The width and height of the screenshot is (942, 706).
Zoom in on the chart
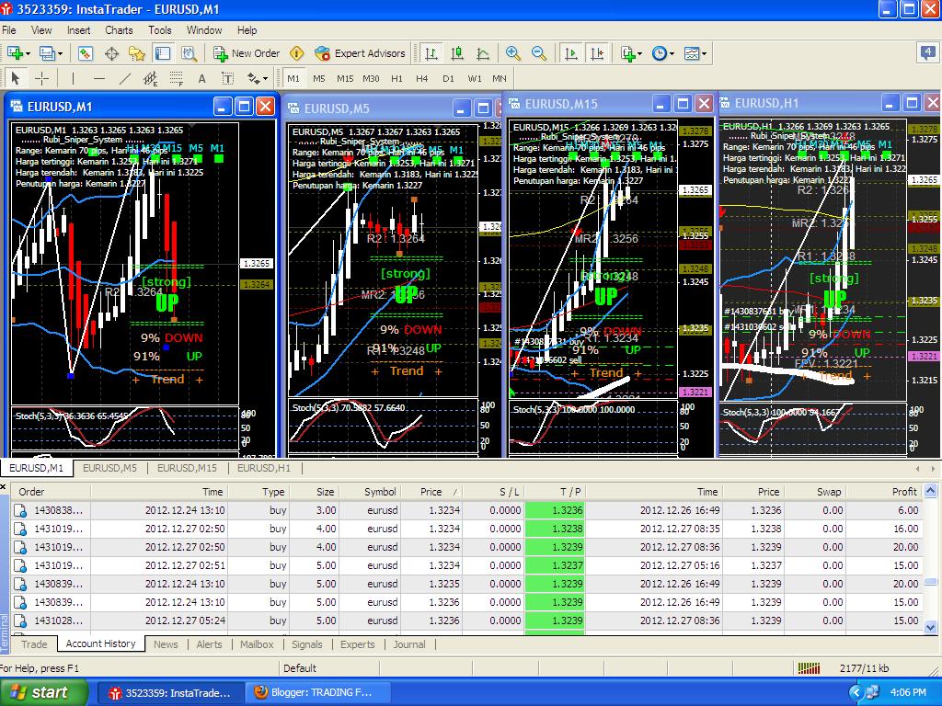click(x=512, y=53)
